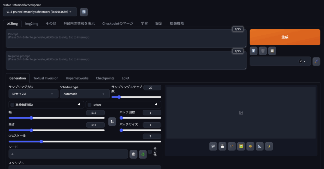Open the Schedule type Automatic dropdown
Screen dimensions: 324x169
85,94
